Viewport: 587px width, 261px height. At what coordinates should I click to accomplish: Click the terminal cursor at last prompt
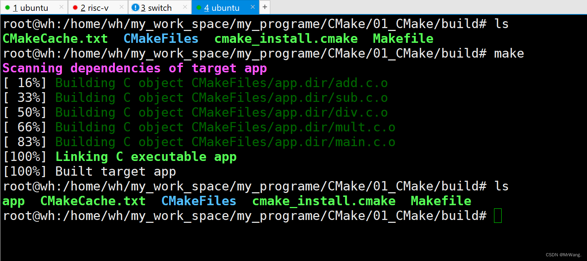coord(498,216)
